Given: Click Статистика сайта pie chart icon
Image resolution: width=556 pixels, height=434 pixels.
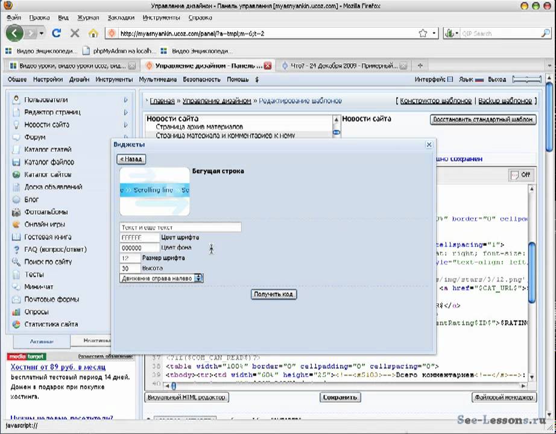Looking at the screenshot, I should [16, 324].
